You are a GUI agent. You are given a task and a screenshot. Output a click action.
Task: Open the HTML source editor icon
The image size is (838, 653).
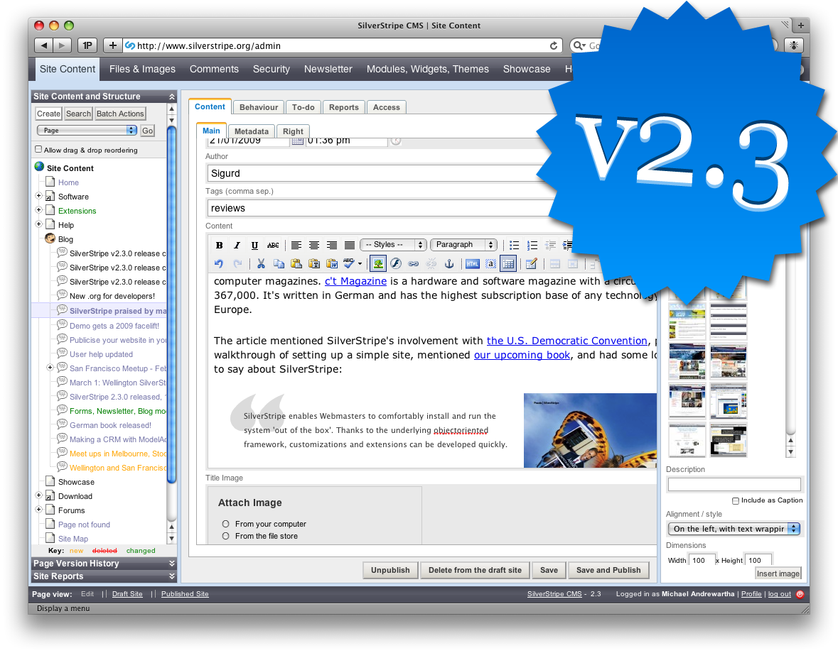471,263
